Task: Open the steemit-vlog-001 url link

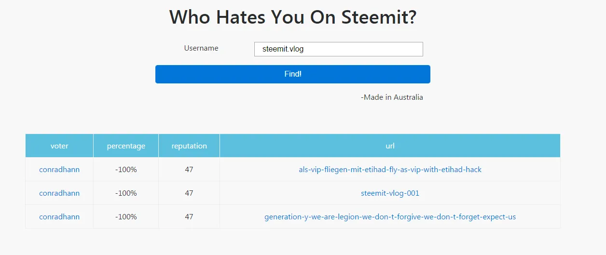Action: click(390, 193)
